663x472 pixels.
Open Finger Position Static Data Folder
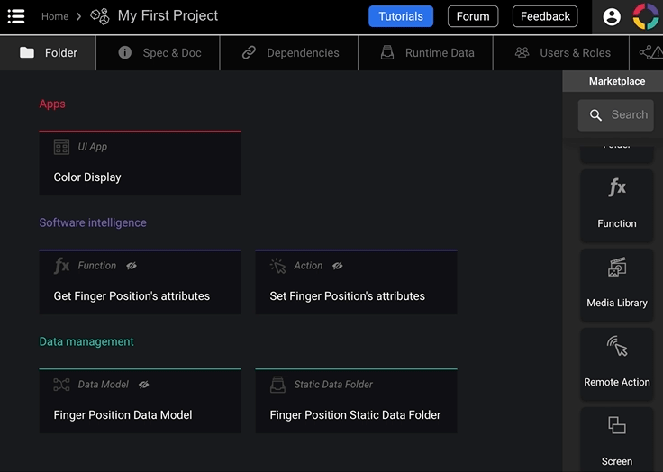click(x=356, y=401)
